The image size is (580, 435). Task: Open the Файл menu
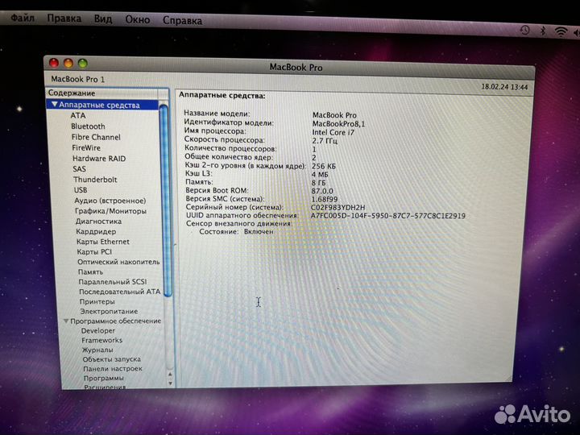pyautogui.click(x=23, y=18)
